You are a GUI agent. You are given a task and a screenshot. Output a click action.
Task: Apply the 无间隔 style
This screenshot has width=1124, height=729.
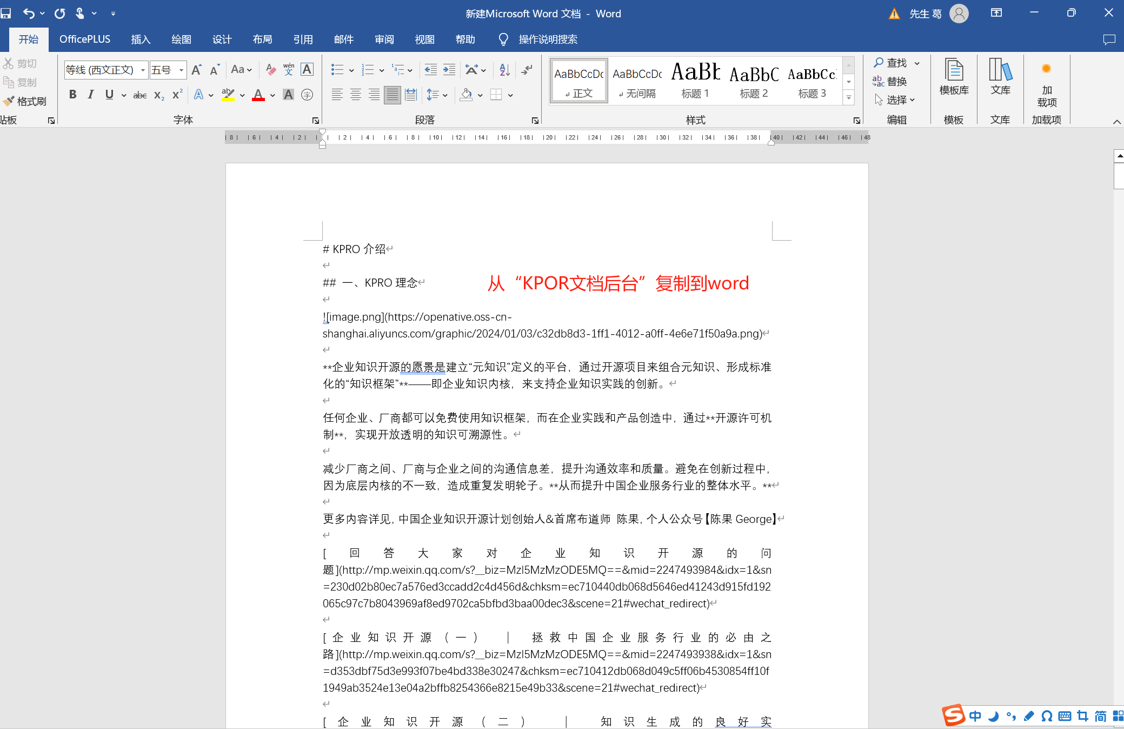pyautogui.click(x=637, y=81)
